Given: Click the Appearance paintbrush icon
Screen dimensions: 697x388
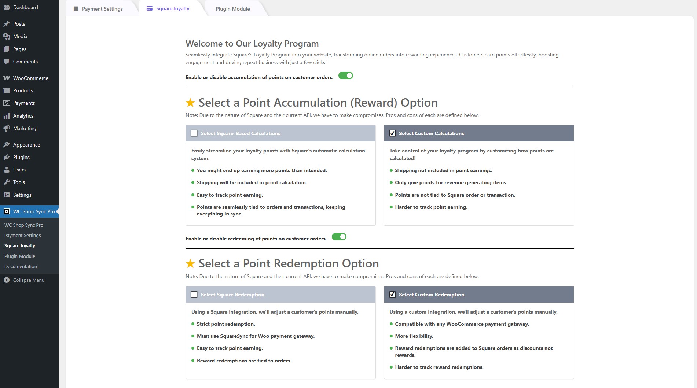Looking at the screenshot, I should [7, 145].
